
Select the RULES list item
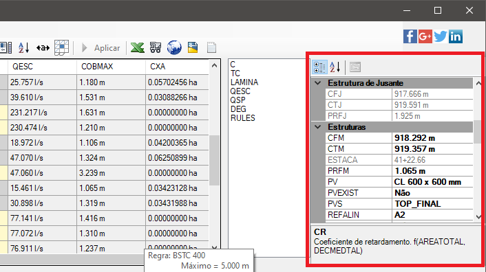[243, 118]
